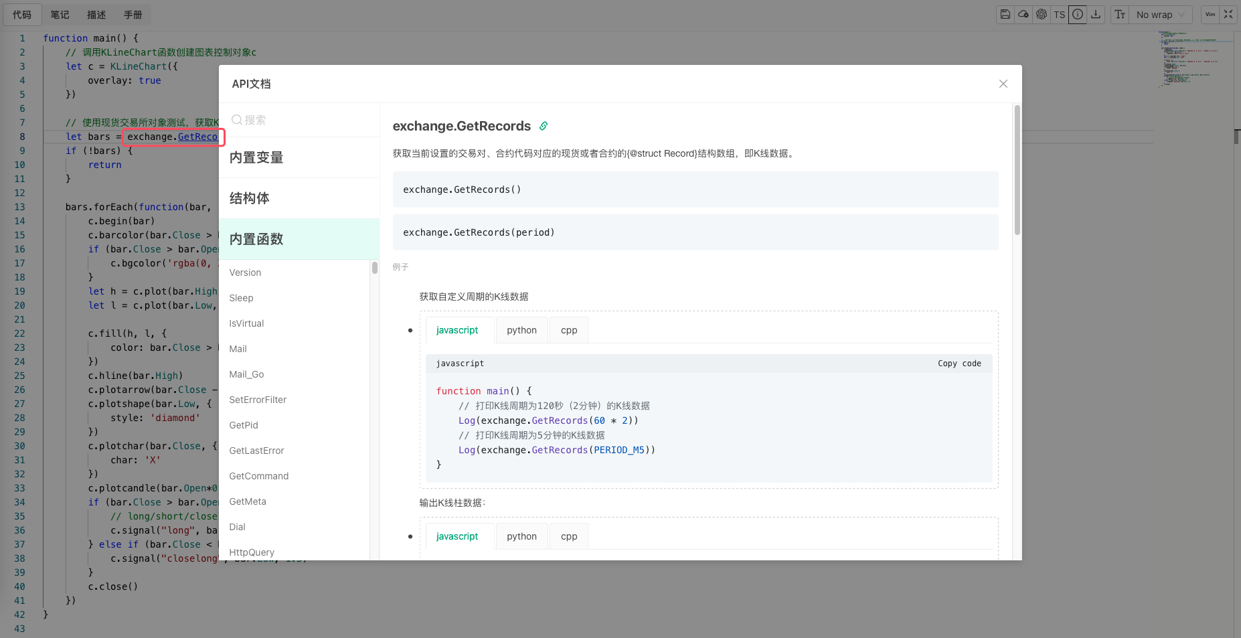Toggle Vim editing mode
Screen dimensions: 1241x638
point(1210,14)
